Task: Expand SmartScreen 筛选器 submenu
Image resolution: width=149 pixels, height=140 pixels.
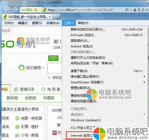Action: pos(144,82)
